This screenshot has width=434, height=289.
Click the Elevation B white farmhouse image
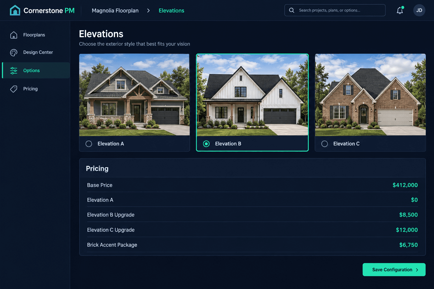(x=252, y=95)
